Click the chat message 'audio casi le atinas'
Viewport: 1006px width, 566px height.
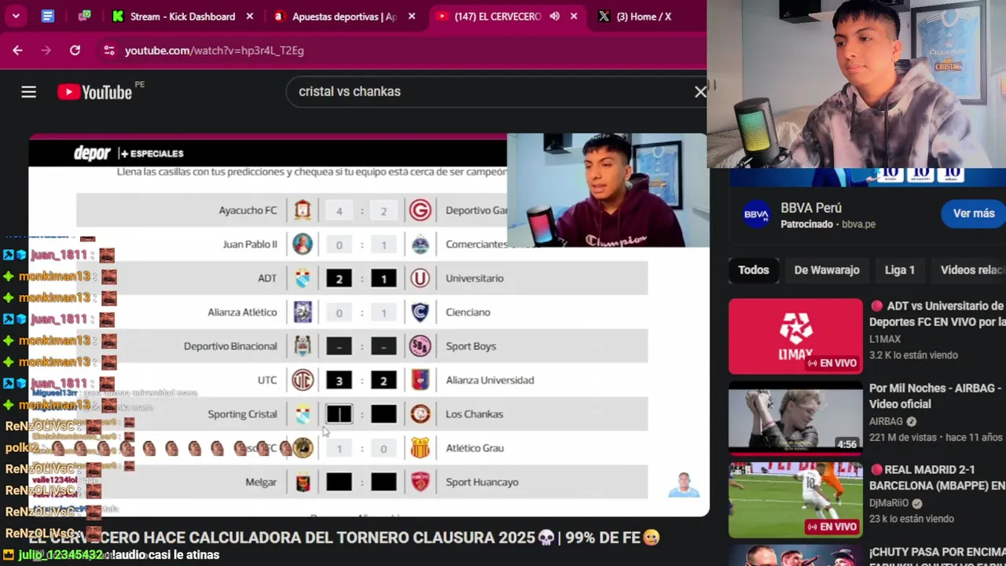tap(166, 555)
